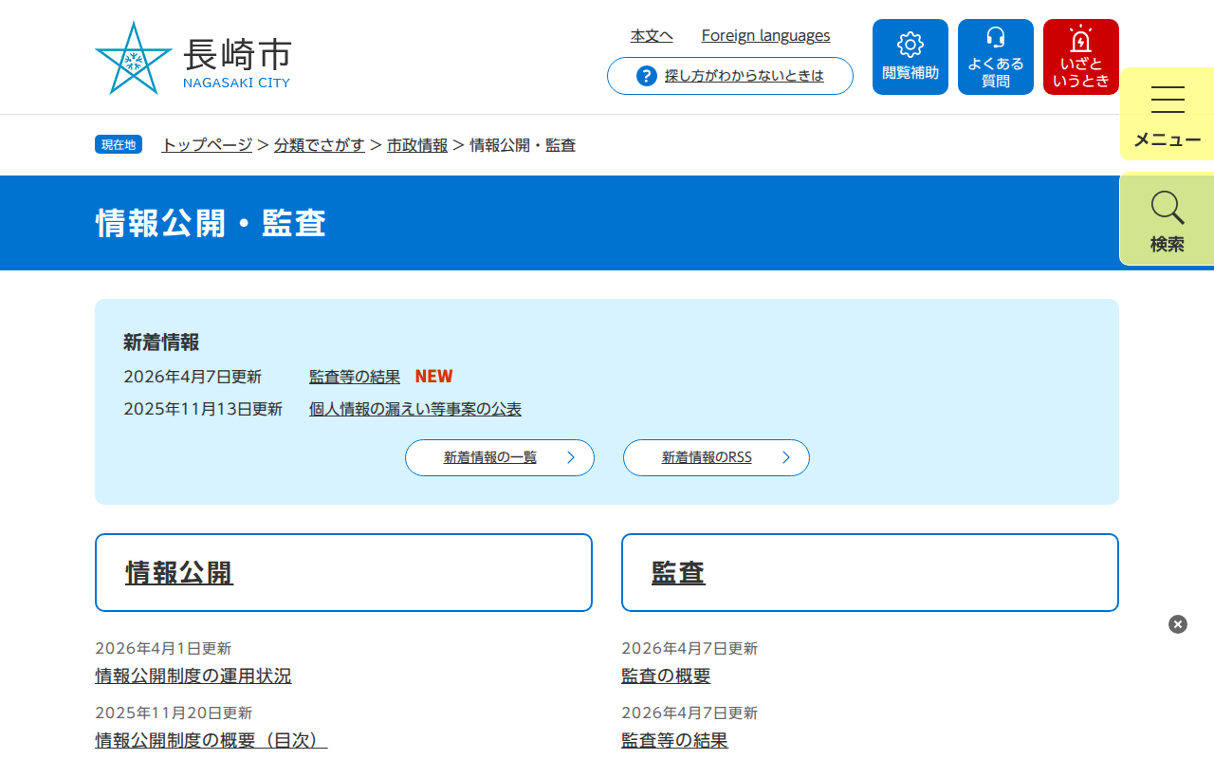
Task: Dismiss the floating round close button
Action: pos(1178,624)
